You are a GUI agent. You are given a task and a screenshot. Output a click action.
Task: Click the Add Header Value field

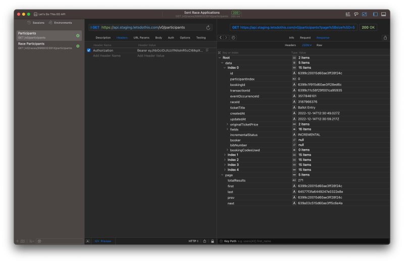tap(150, 56)
